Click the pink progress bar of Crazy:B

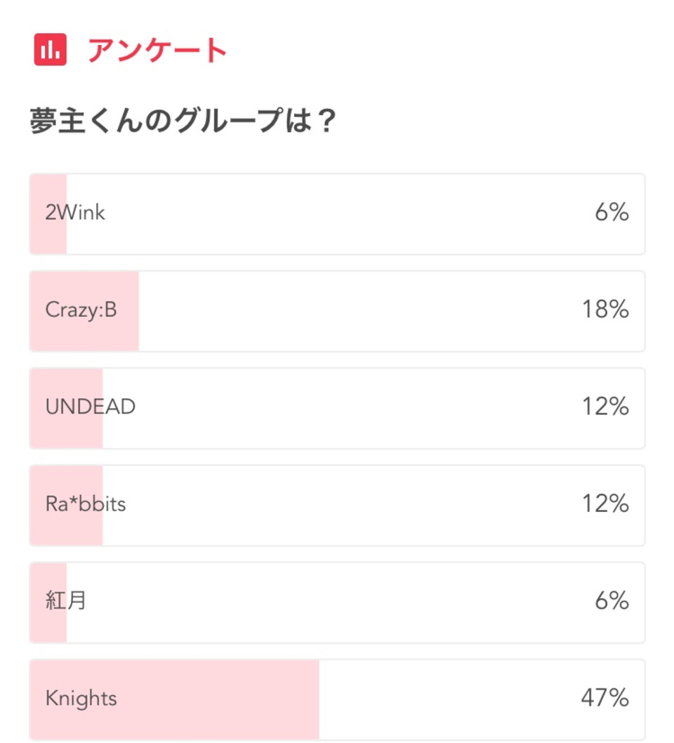(x=84, y=311)
